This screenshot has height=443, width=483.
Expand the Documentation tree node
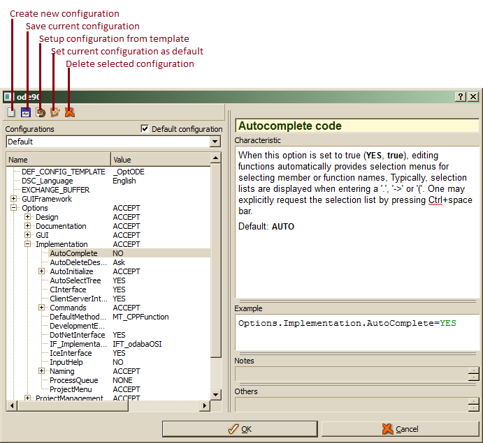[x=28, y=226]
